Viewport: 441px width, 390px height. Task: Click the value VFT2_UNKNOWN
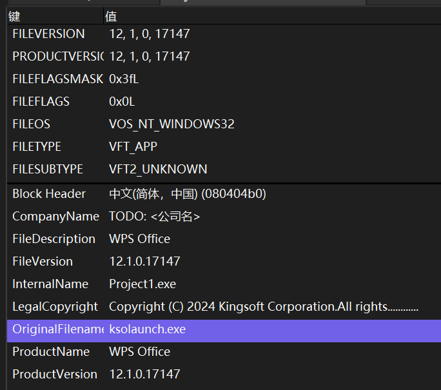(x=158, y=169)
